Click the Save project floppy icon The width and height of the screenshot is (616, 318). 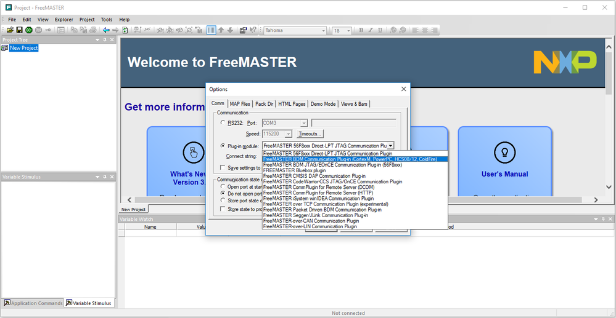[19, 30]
